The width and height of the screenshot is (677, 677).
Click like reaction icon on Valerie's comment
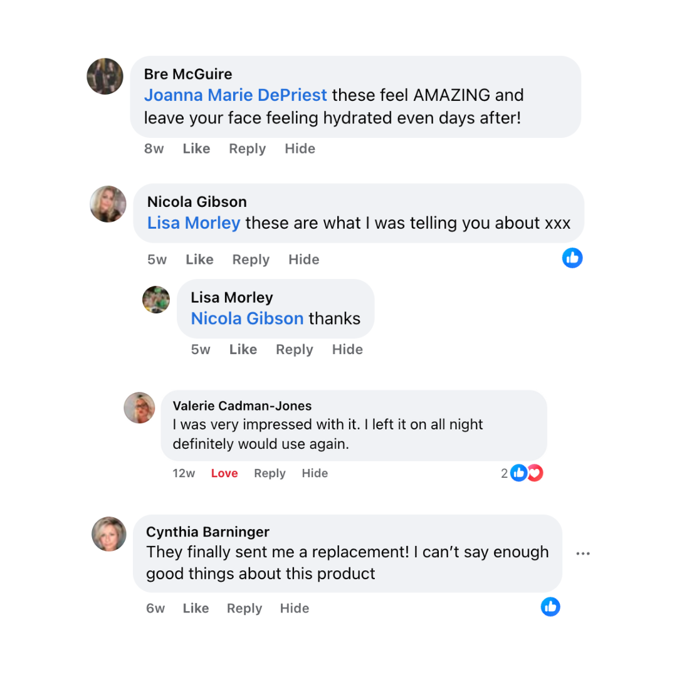(x=519, y=473)
